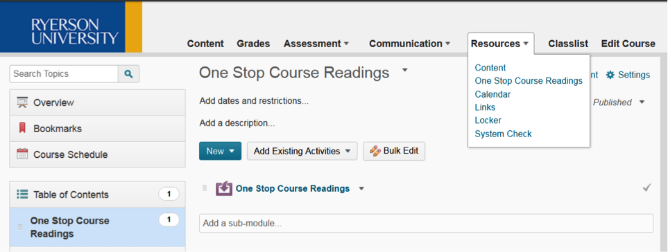Click the search magnifier icon
This screenshot has height=252, width=668.
[x=128, y=74]
